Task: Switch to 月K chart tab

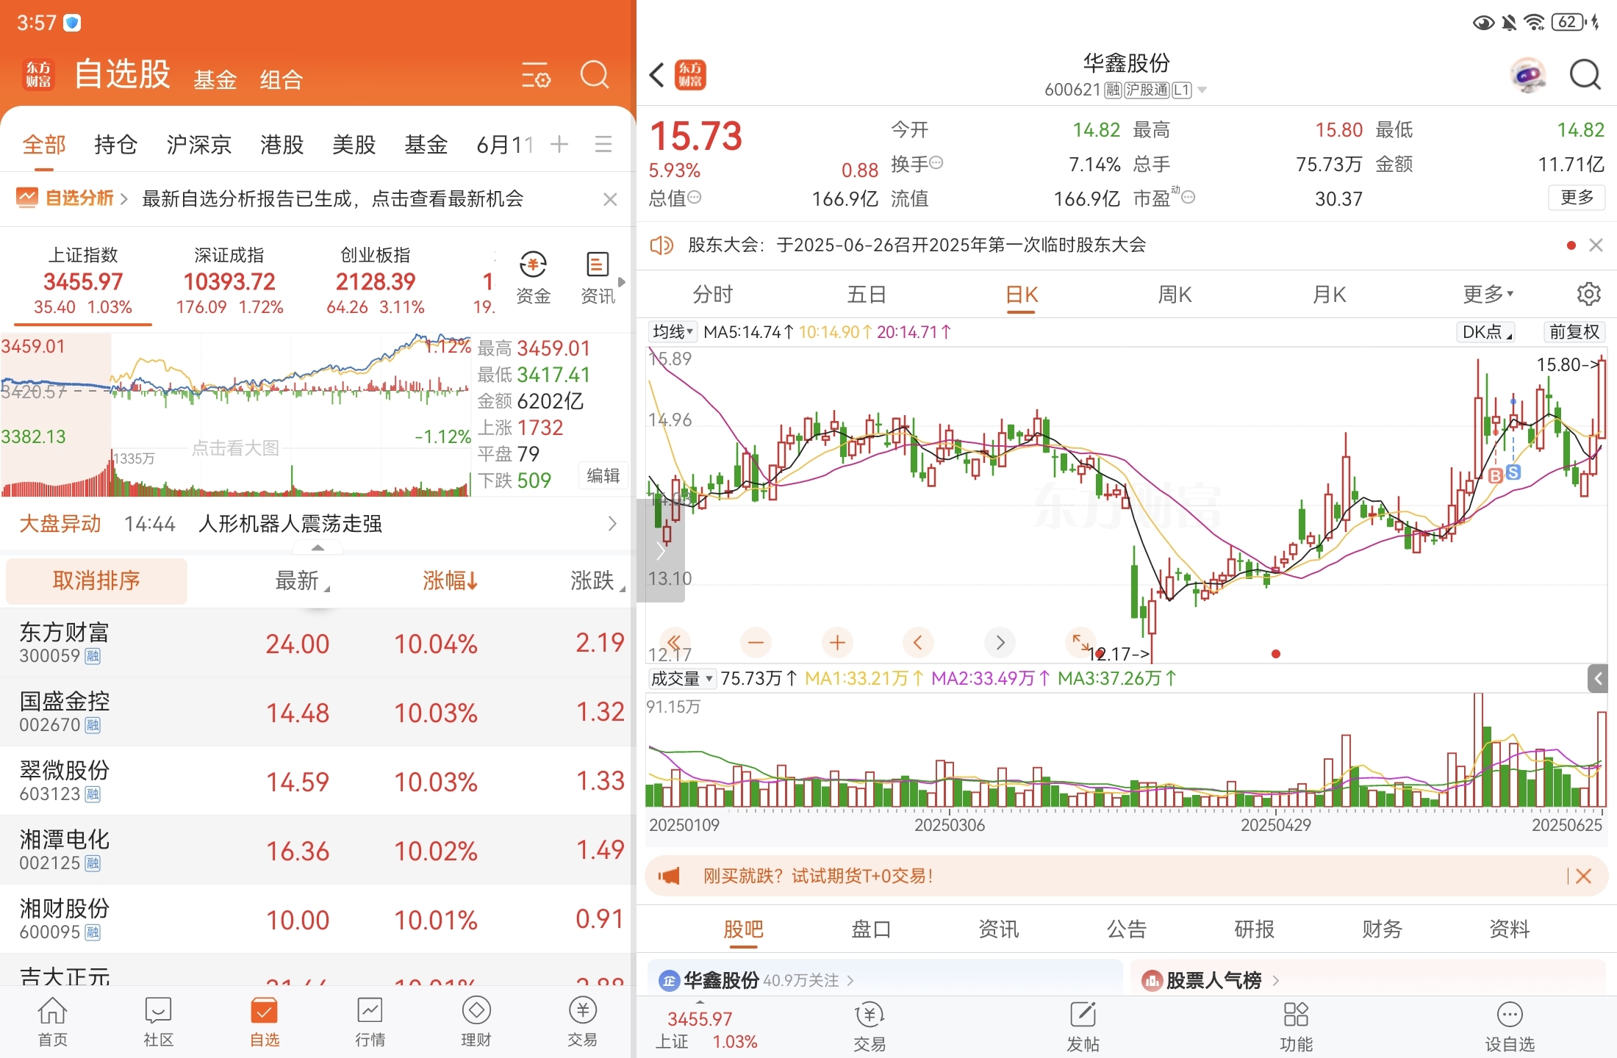Action: click(1329, 295)
